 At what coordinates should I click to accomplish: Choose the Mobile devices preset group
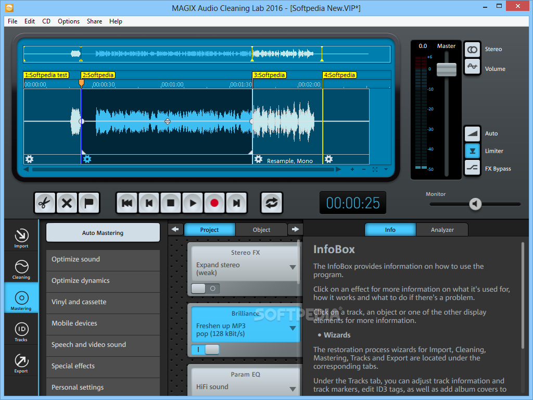(x=103, y=323)
